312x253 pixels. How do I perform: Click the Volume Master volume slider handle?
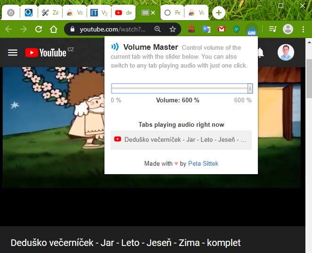tap(250, 89)
